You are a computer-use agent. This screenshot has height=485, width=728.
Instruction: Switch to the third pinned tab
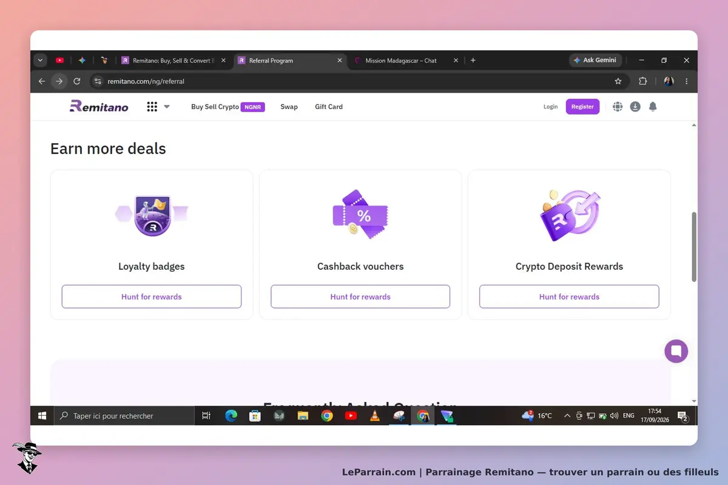click(x=104, y=60)
